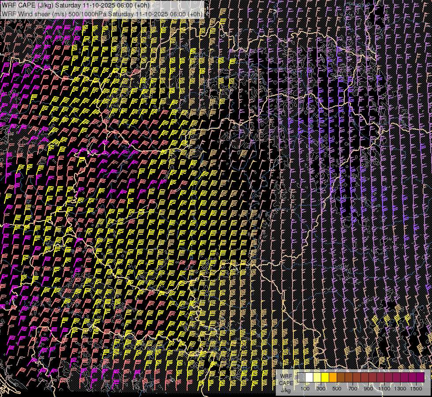Click the 1500 label on the legend scale
This screenshot has width=432, height=397.
click(x=416, y=389)
